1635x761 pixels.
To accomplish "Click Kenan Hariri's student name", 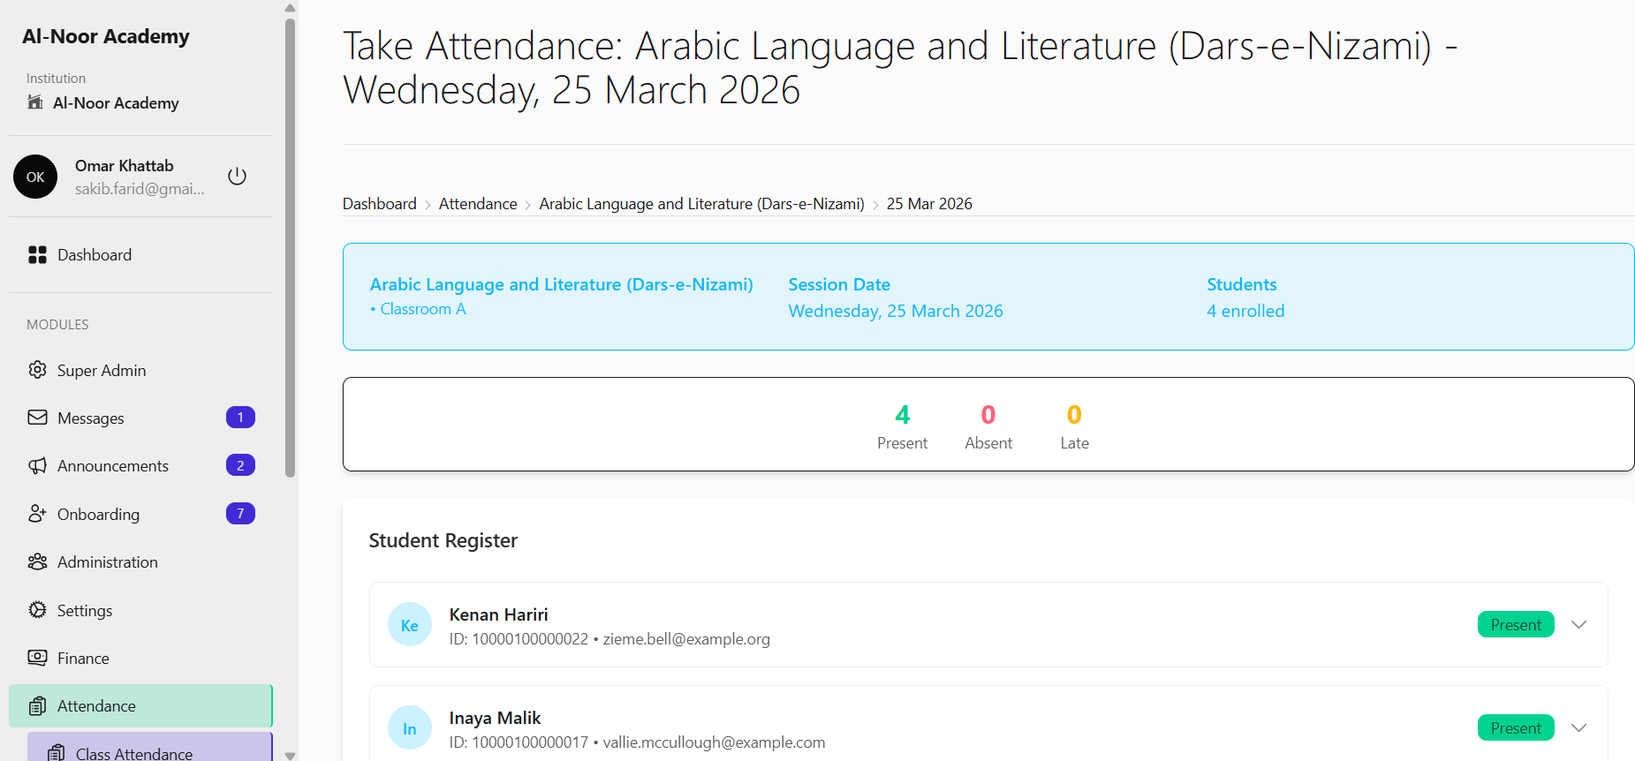I will tap(499, 614).
